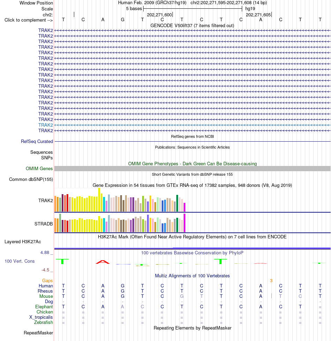Viewport: 331px width, 341px height.
Task: Click the Chicken alignment row label
Action: (45, 312)
